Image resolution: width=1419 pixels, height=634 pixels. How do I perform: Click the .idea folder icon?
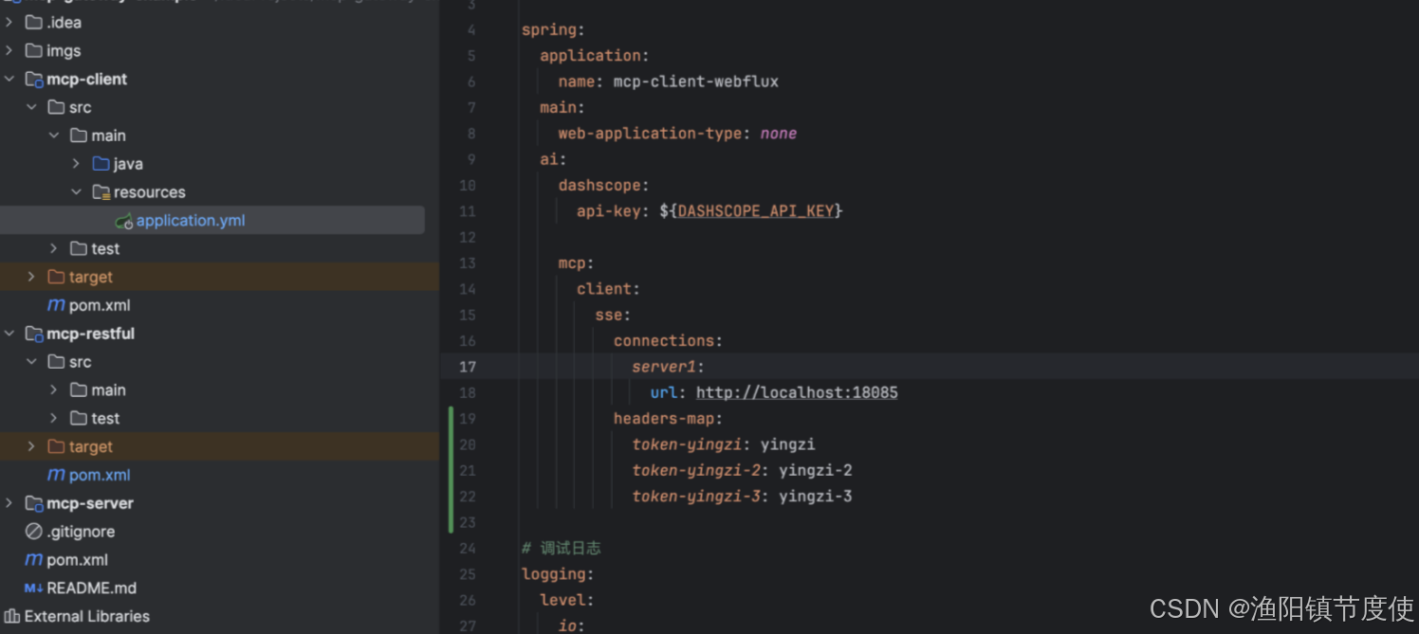(33, 22)
